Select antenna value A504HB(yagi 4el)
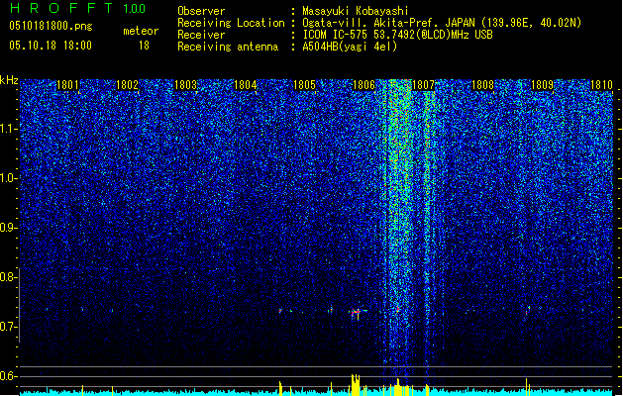This screenshot has height=396, width=623. click(350, 47)
